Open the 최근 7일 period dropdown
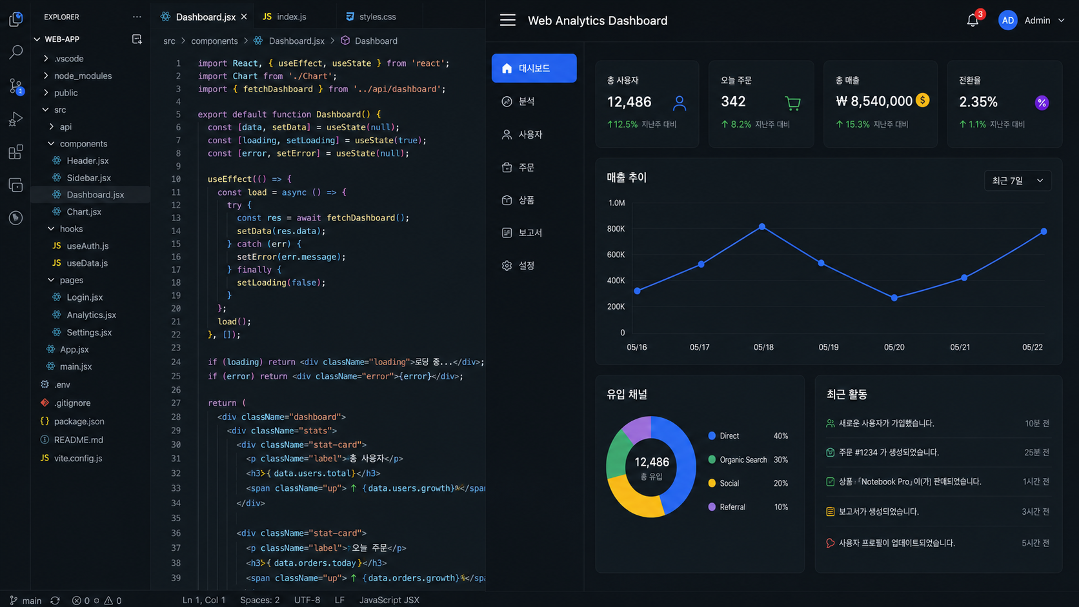 (x=1017, y=181)
